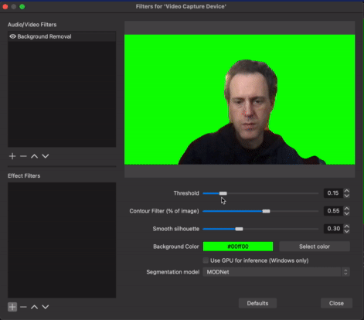Viewport: 364px width, 320px height.
Task: Move audio/video filter up
Action: click(34, 156)
